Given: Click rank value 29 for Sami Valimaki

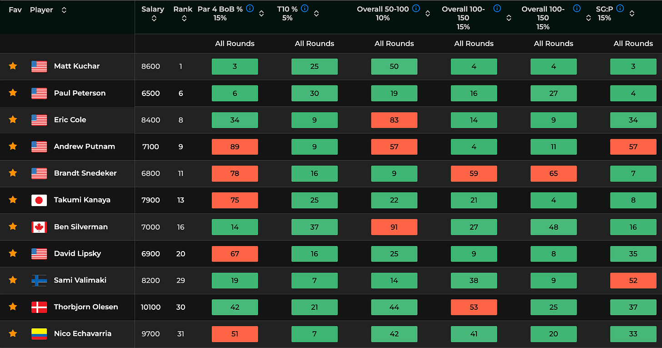Looking at the screenshot, I should [x=181, y=280].
